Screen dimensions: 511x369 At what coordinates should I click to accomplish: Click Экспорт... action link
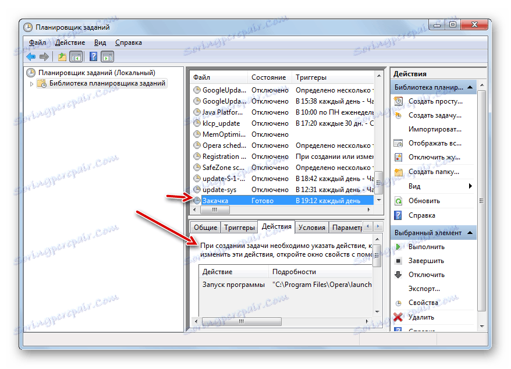(x=424, y=289)
